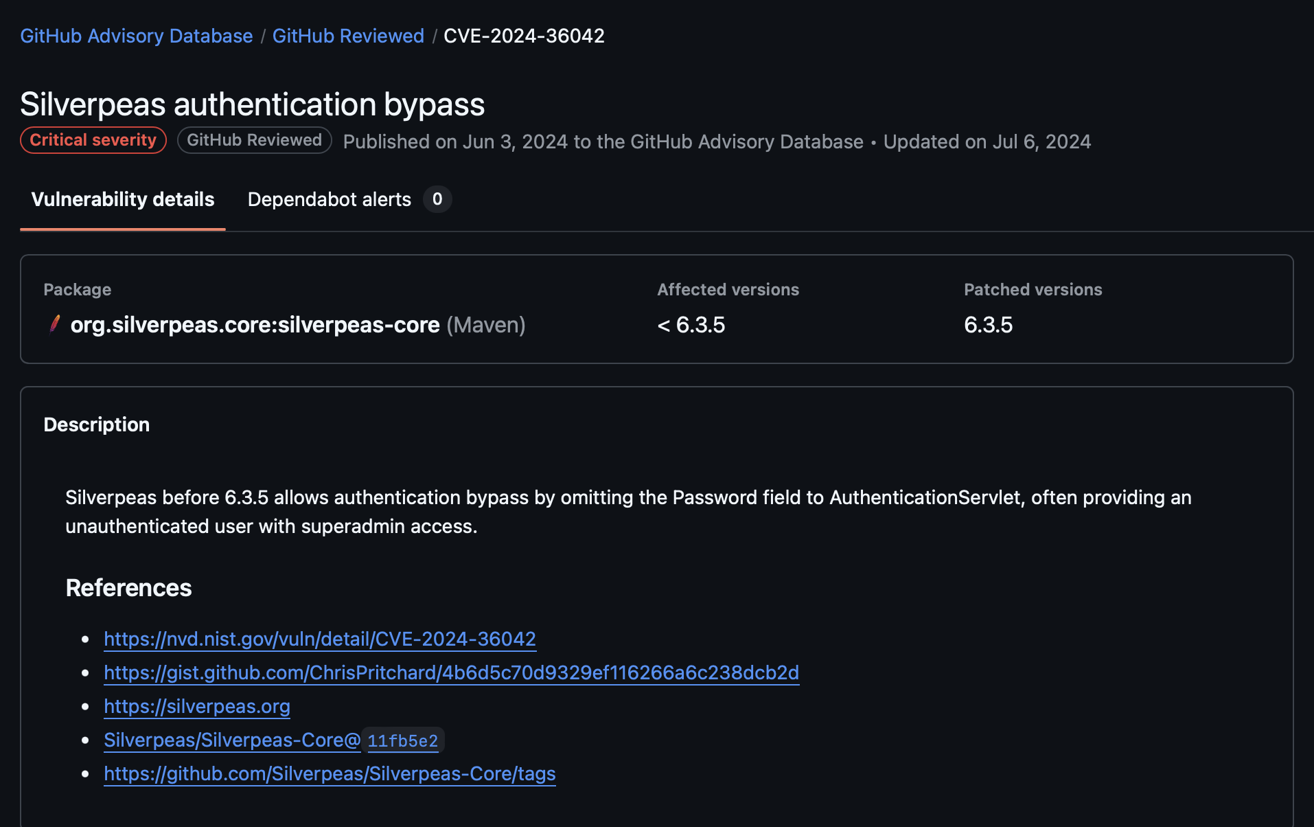
Task: Click the Critical severity badge
Action: (x=93, y=140)
